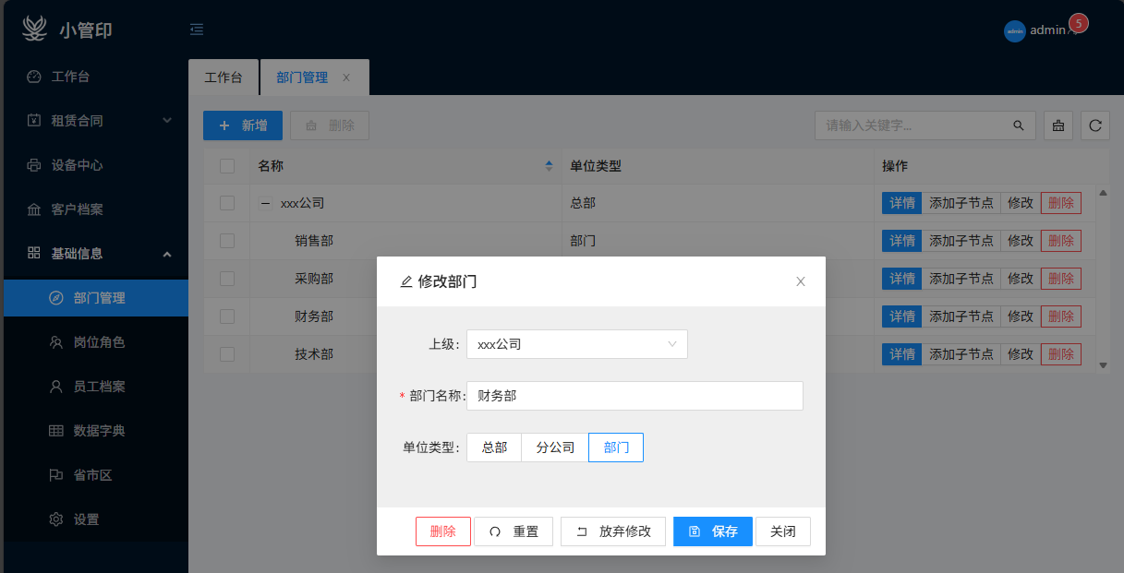Viewport: 1124px width, 573px height.
Task: Check the xxx公司 row checkbox
Action: click(x=227, y=203)
